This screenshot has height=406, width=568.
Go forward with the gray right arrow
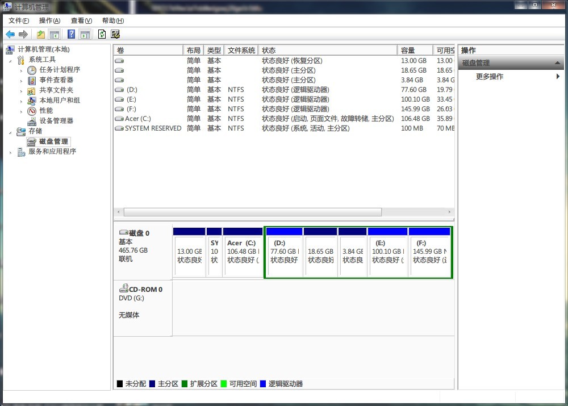click(x=23, y=35)
